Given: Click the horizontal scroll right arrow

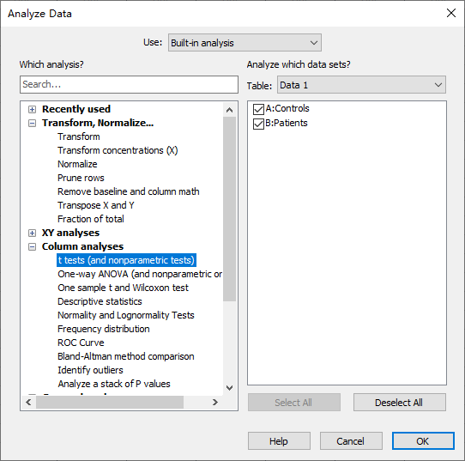Looking at the screenshot, I should [x=215, y=403].
